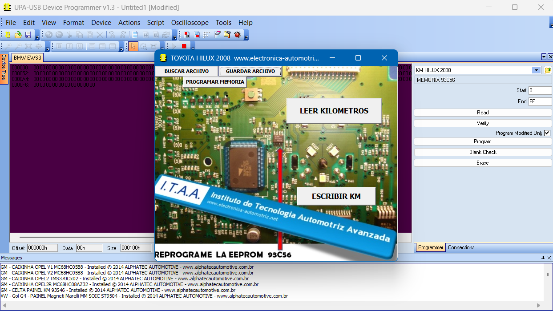Click the open file folder icon
Screen dimensions: 553x311
18,35
